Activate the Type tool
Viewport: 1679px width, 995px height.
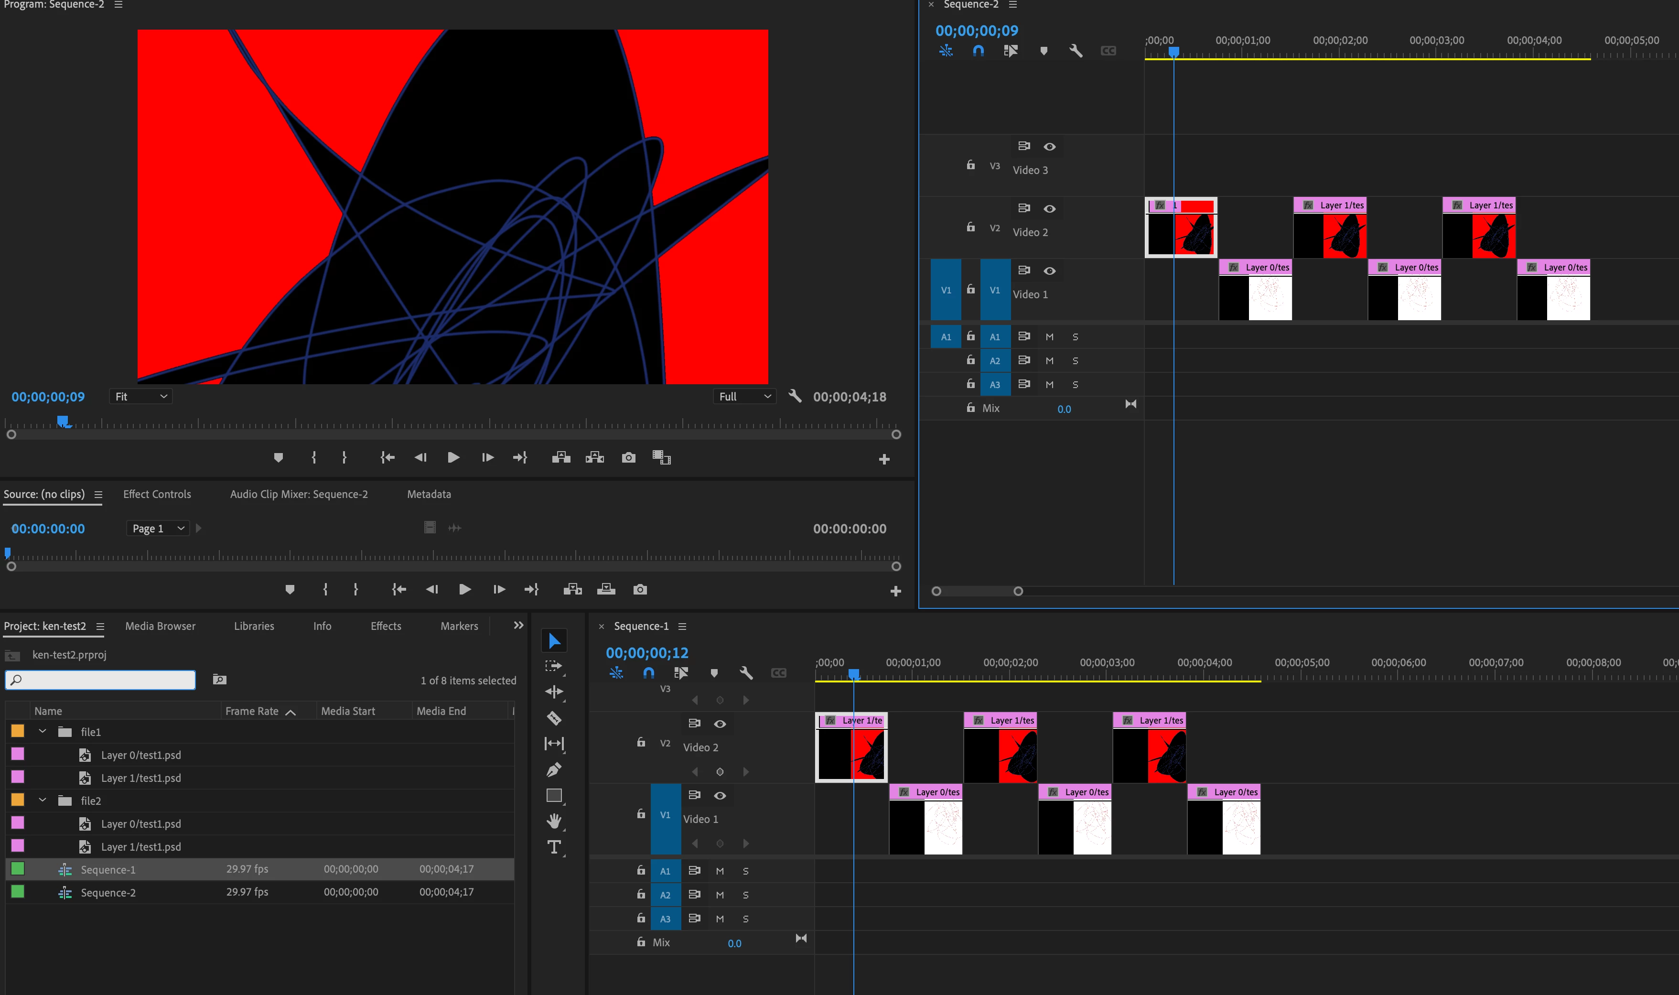(554, 847)
